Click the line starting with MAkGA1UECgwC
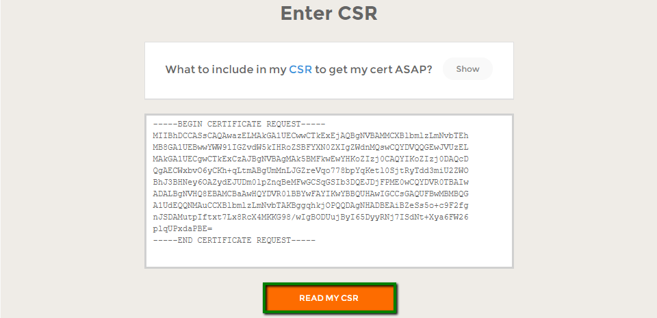This screenshot has height=318, width=657. 311,159
